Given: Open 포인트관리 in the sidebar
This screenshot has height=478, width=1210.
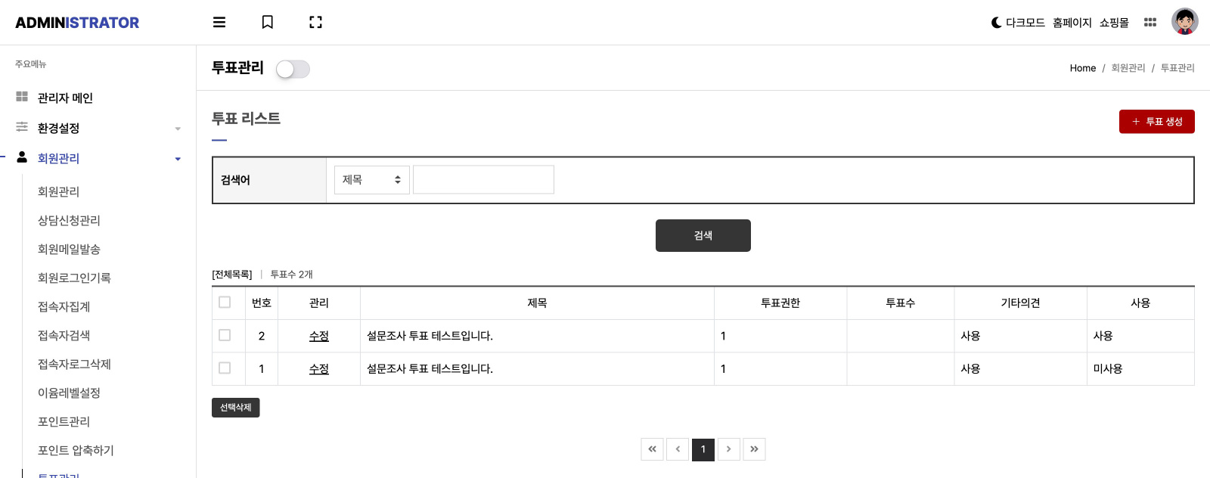Looking at the screenshot, I should pyautogui.click(x=64, y=421).
